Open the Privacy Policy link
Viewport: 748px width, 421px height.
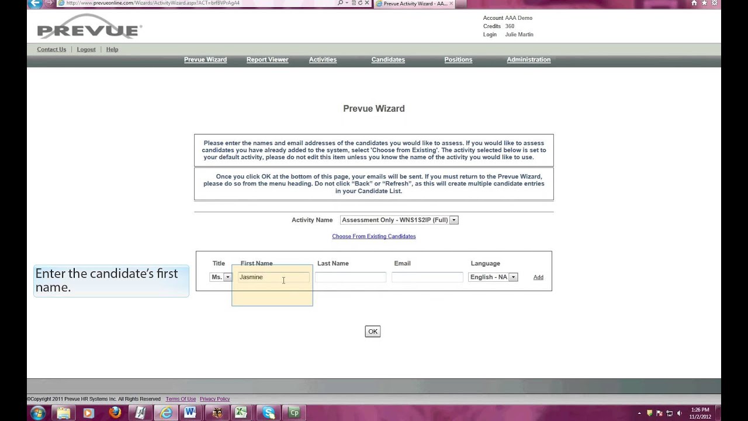214,399
